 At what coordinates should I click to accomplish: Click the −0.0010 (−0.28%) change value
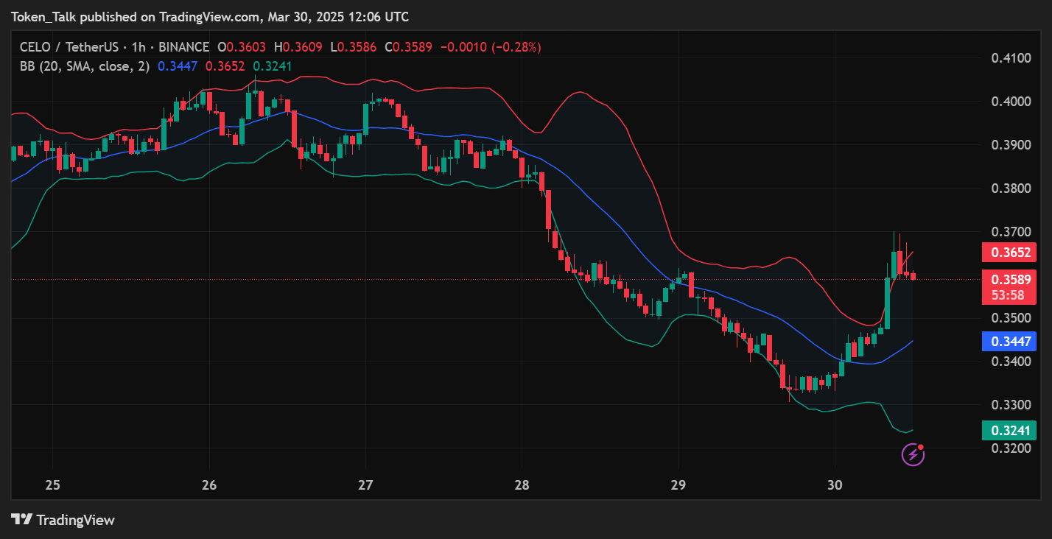[x=490, y=47]
